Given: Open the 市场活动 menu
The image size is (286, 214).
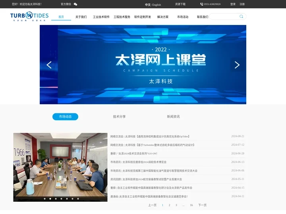Looking at the screenshot, I should coord(183,17).
